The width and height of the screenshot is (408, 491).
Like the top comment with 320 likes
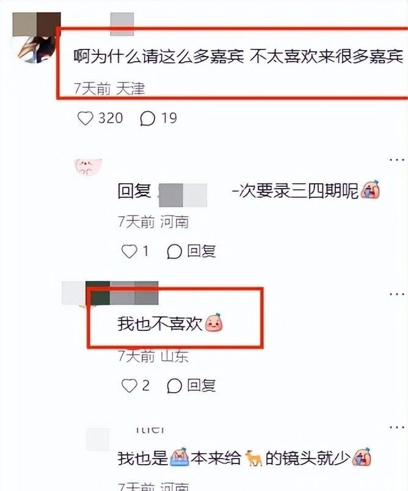point(85,118)
